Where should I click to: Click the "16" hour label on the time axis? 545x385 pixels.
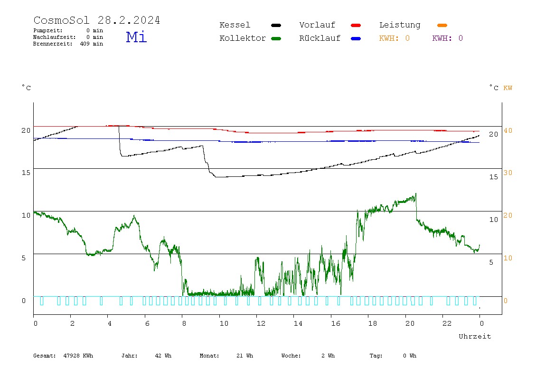point(336,323)
